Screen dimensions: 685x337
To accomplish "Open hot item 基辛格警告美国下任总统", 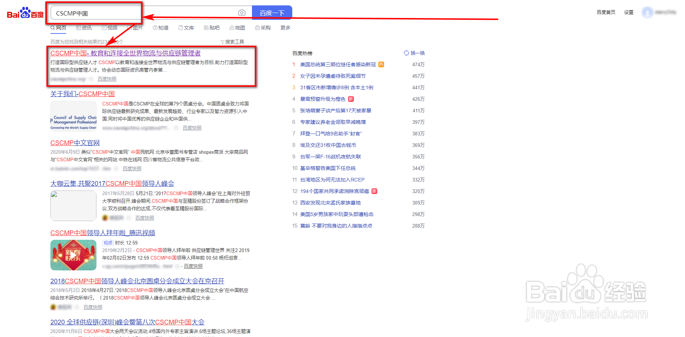I will (328, 168).
